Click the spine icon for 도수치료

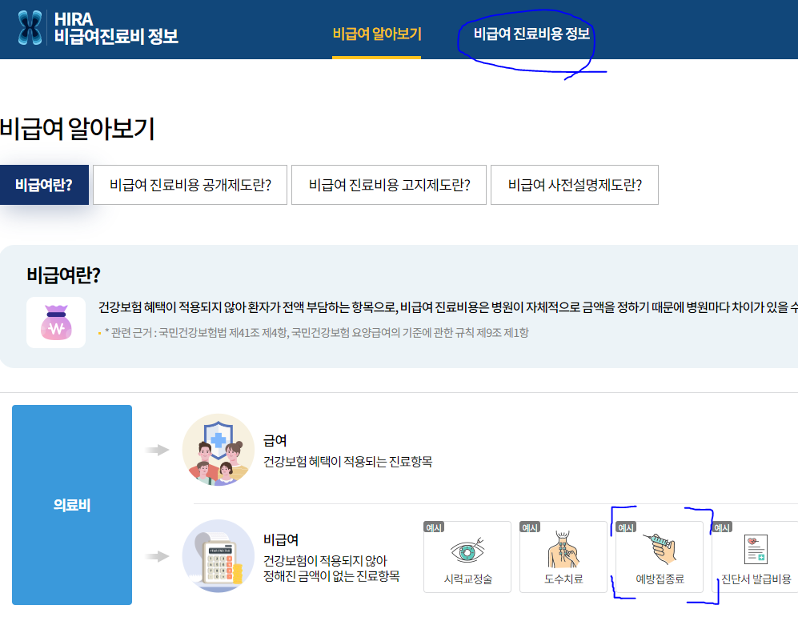[x=563, y=549]
